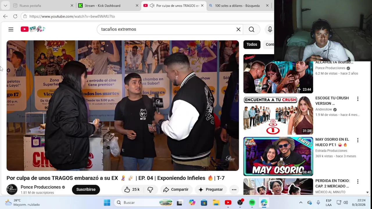The image size is (372, 209).
Task: Visit the Estrada Producciones channel link
Action: coord(331,151)
